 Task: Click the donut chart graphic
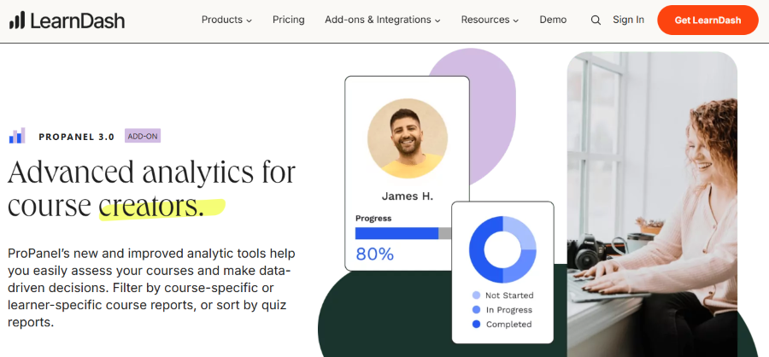502,249
